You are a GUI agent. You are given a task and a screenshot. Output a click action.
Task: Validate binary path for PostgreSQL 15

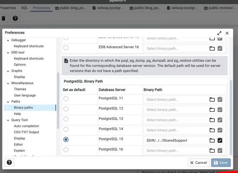(220, 140)
